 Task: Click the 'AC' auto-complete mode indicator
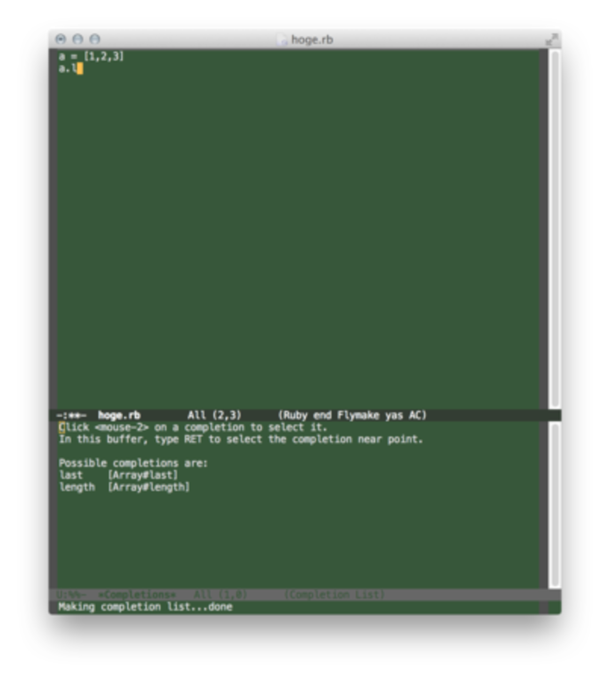(415, 415)
